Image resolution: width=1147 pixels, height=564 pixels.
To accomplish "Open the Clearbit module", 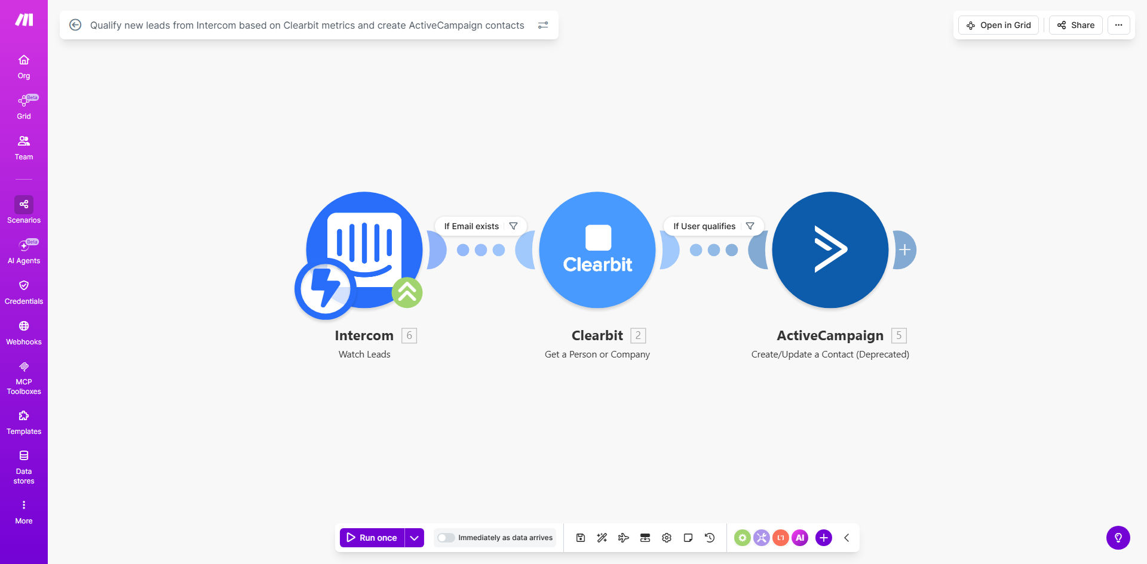I will 597,249.
